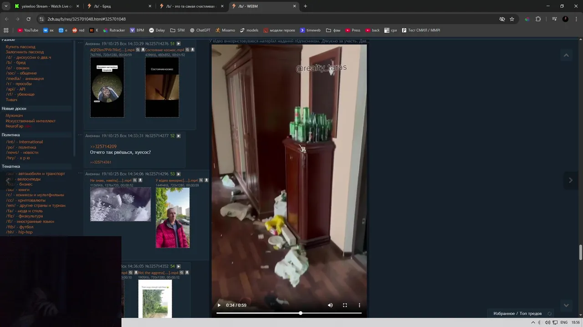
Task: Open the Состояние космос video thumbnail
Action: coord(162,87)
